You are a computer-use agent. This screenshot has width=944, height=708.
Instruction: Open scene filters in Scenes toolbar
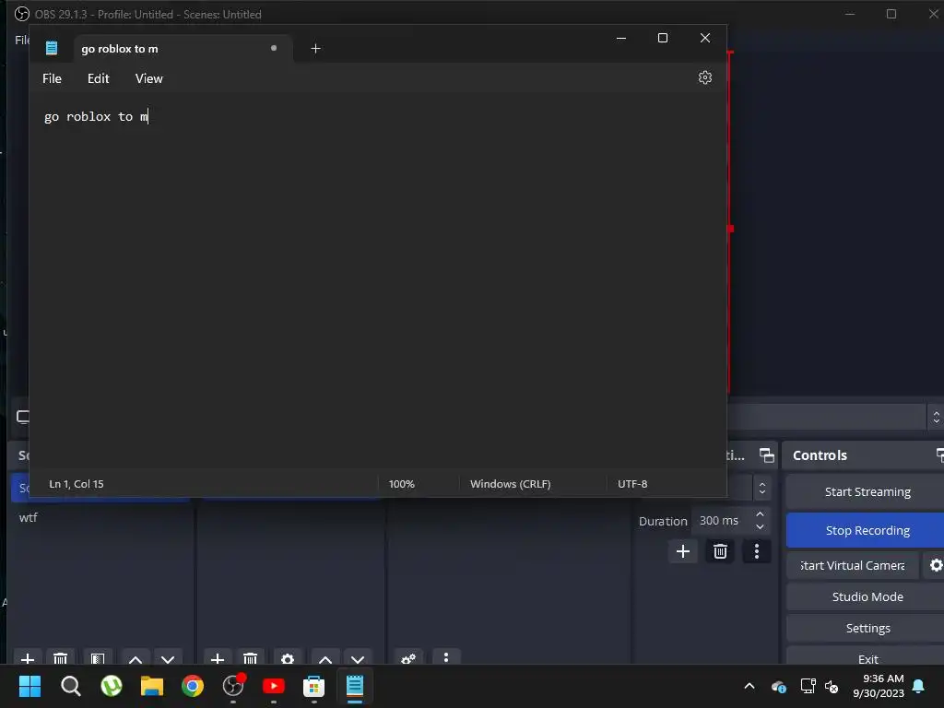point(98,658)
